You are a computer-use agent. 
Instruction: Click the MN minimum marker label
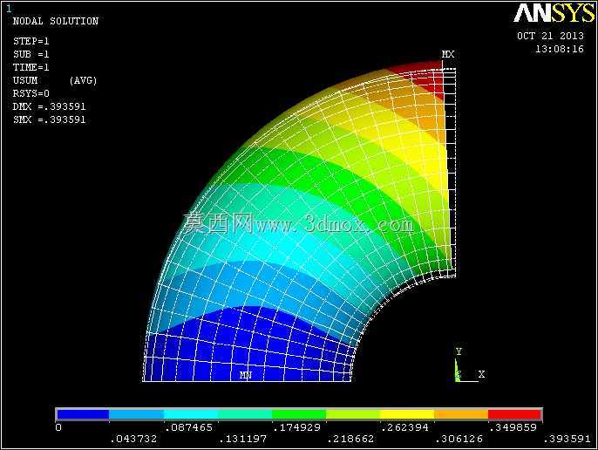[x=246, y=375]
